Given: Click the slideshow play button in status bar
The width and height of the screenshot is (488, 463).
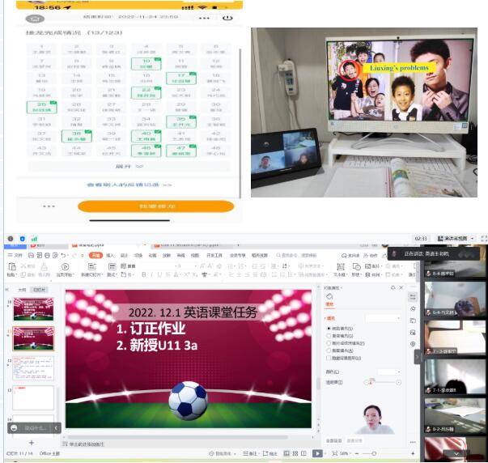Looking at the screenshot, I should 317,453.
